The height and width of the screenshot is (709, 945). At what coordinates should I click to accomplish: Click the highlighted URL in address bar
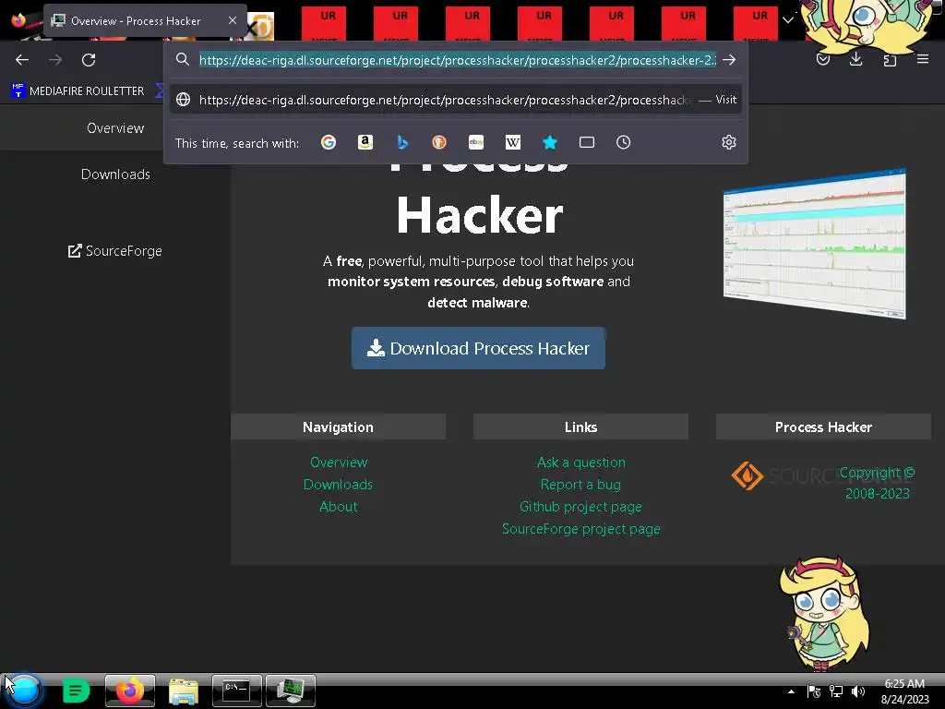pyautogui.click(x=458, y=60)
